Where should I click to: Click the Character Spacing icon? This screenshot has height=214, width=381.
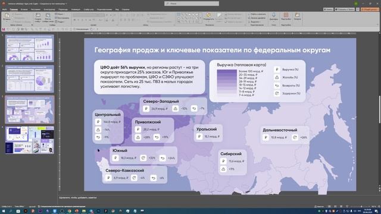(95, 20)
